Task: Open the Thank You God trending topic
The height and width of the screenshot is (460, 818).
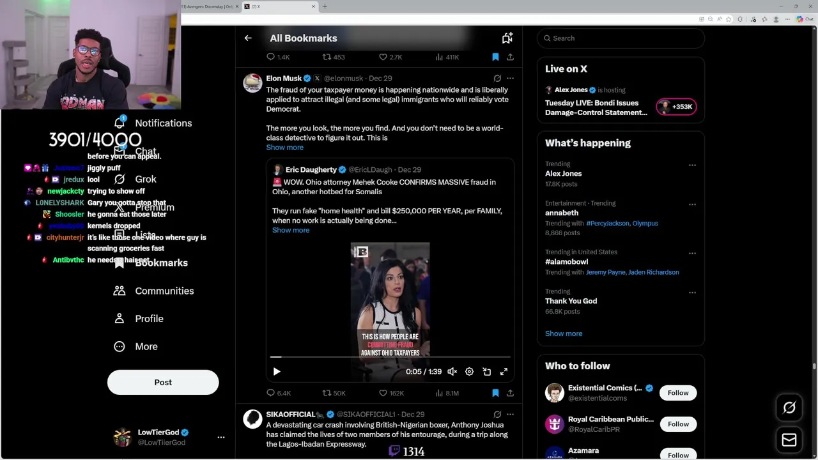Action: (x=571, y=301)
